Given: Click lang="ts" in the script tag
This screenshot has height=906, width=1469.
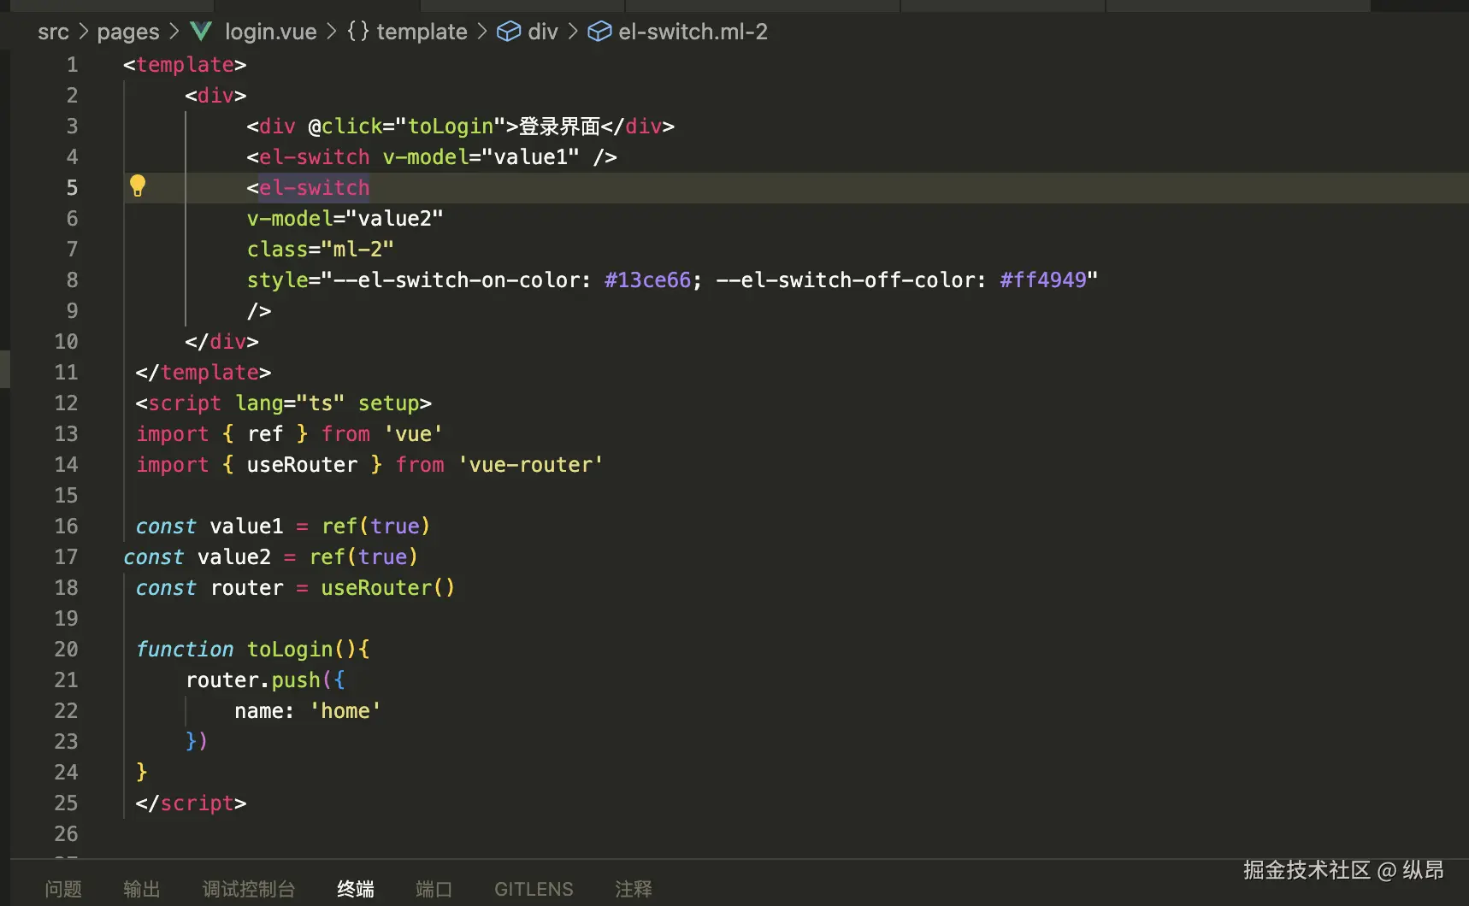Looking at the screenshot, I should (290, 403).
